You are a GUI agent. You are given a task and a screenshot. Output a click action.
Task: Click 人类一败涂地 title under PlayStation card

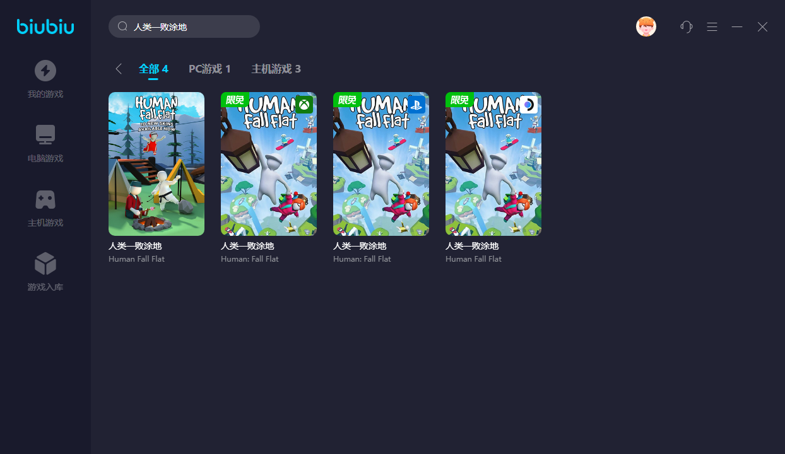[360, 247]
